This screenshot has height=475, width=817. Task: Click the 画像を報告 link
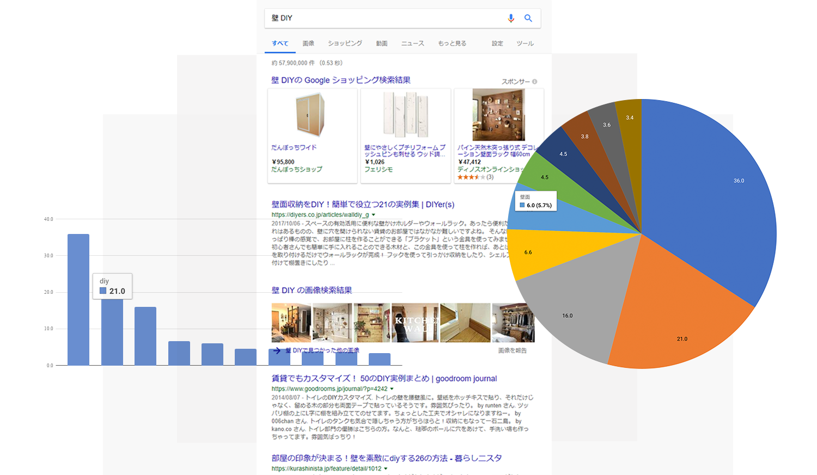tap(512, 351)
